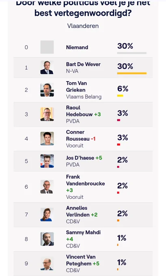The height and width of the screenshot is (276, 166).
Task: Click Frank Vandenbroucke's portrait thumbnail
Action: pyautogui.click(x=47, y=187)
